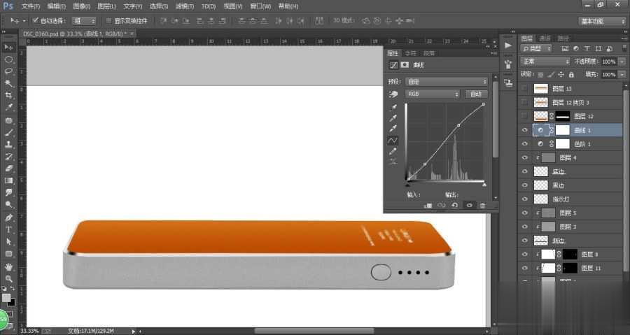Enable show transform controls checkbox
Image resolution: width=630 pixels, height=335 pixels.
point(108,20)
